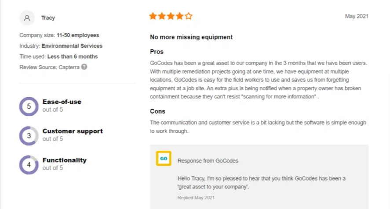Viewport: 390px width, 209px height.
Task: Click the May 2021 review date
Action: point(357,16)
